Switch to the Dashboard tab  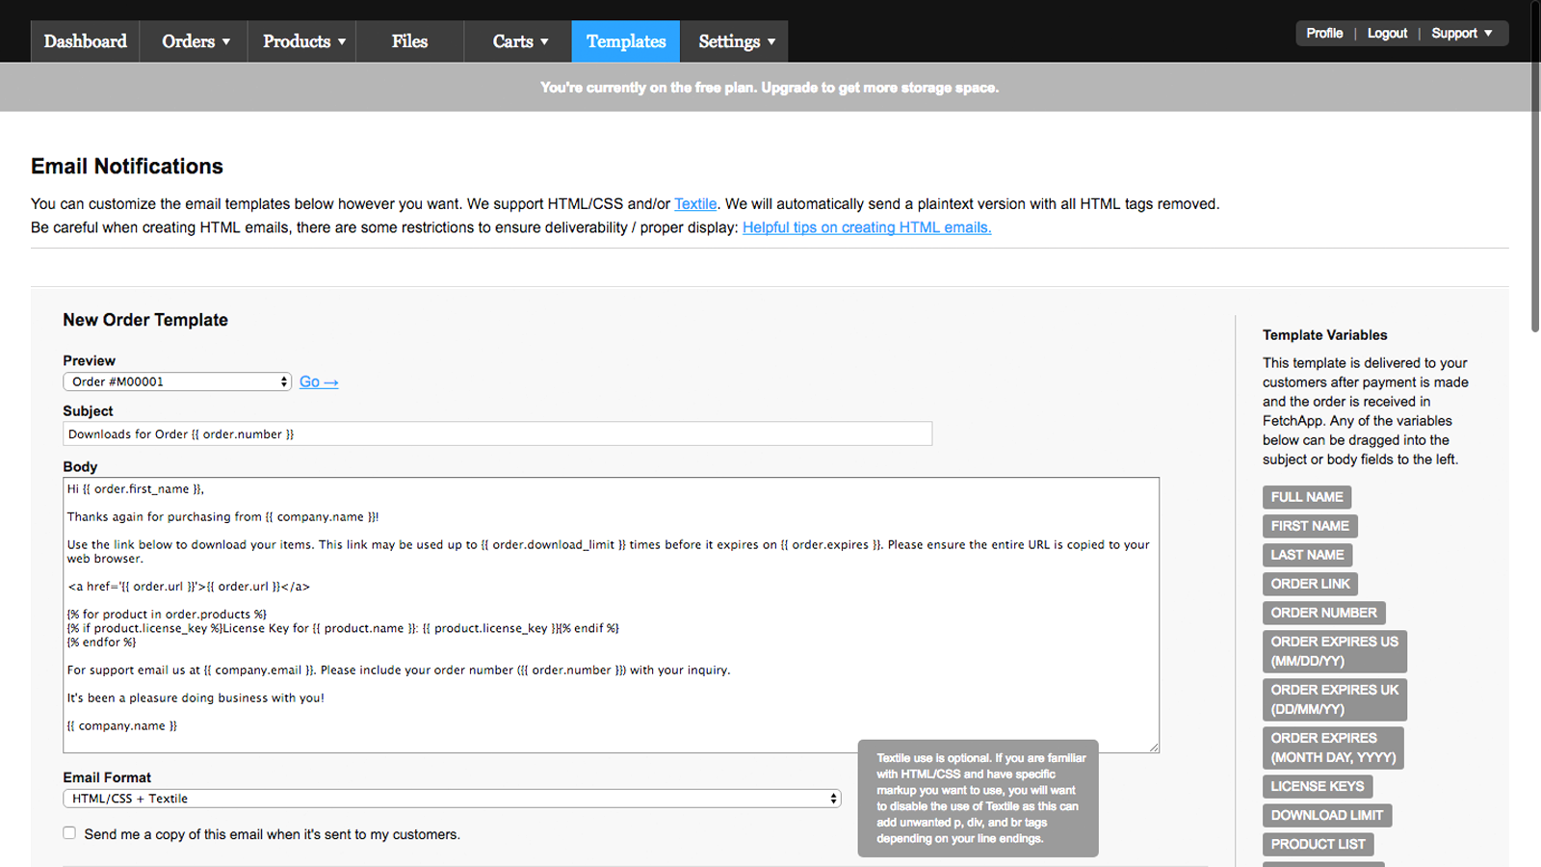(85, 40)
